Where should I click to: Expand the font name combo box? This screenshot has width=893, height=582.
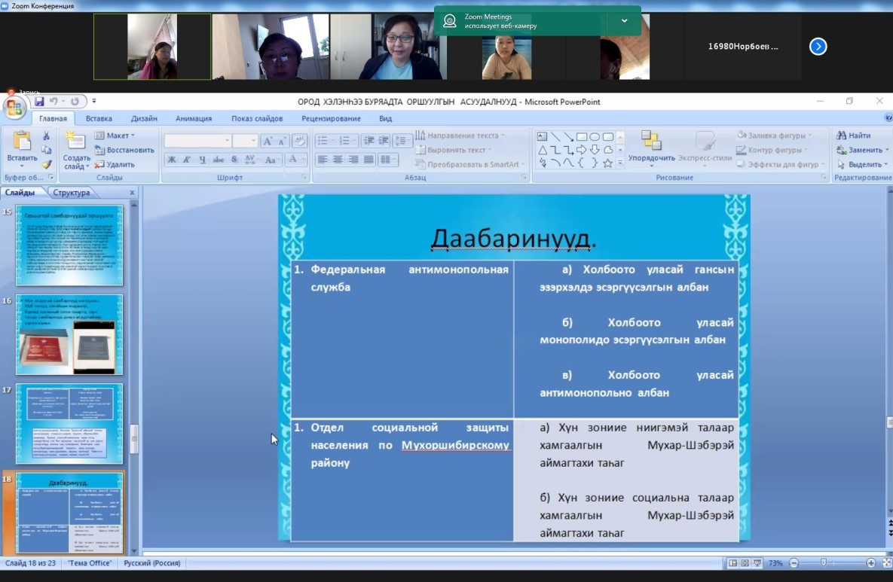point(227,141)
